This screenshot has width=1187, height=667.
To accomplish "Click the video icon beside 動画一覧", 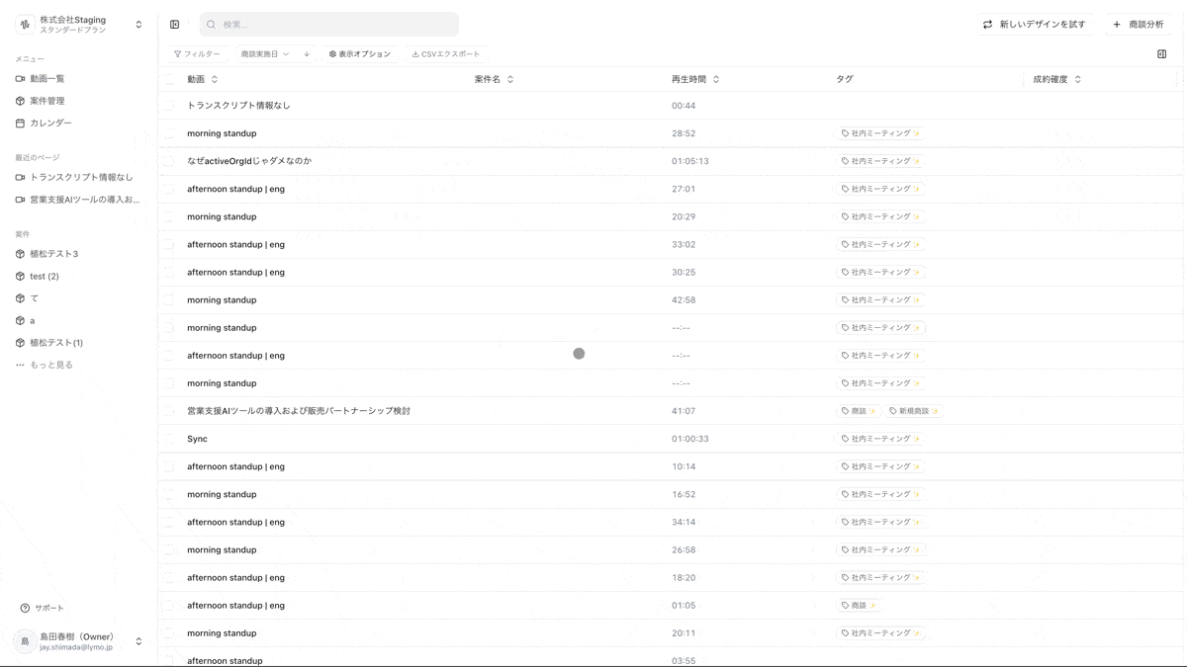I will 20,79.
